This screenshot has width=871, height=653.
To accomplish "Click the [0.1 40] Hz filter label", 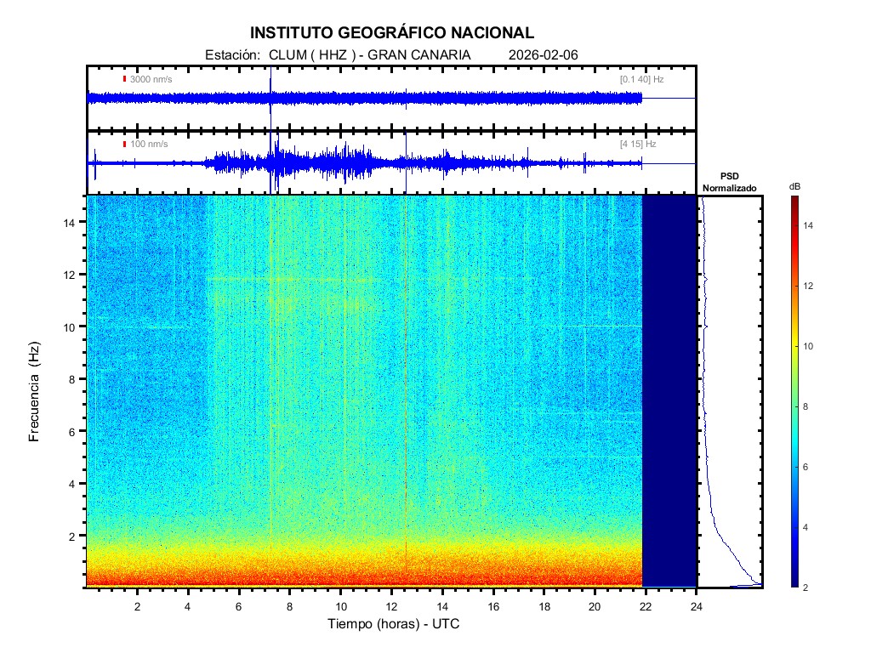I will tap(641, 79).
